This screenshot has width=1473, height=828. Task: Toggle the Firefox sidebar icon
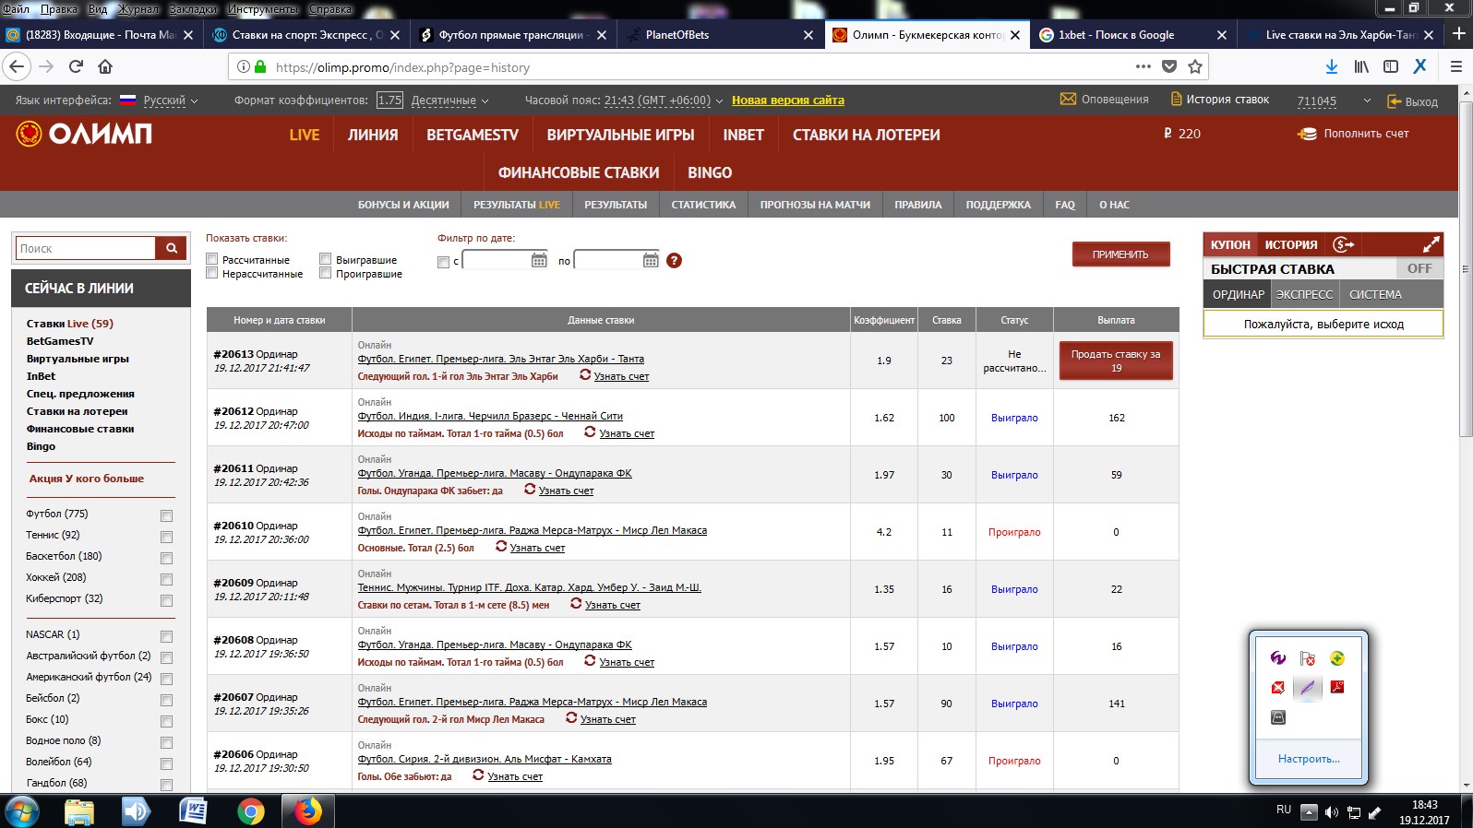(1391, 66)
